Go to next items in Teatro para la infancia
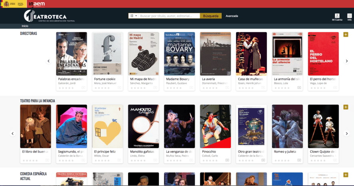Image resolution: width=354 pixels, height=186 pixels. (x=346, y=133)
